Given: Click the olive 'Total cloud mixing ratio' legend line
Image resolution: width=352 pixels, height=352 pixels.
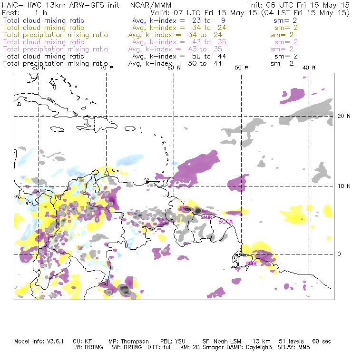Looking at the screenshot, I should click(44, 28).
